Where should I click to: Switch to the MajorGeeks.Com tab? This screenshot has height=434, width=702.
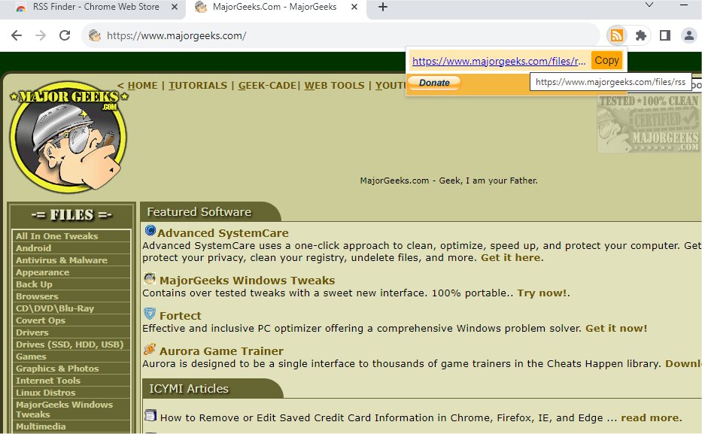tap(275, 8)
